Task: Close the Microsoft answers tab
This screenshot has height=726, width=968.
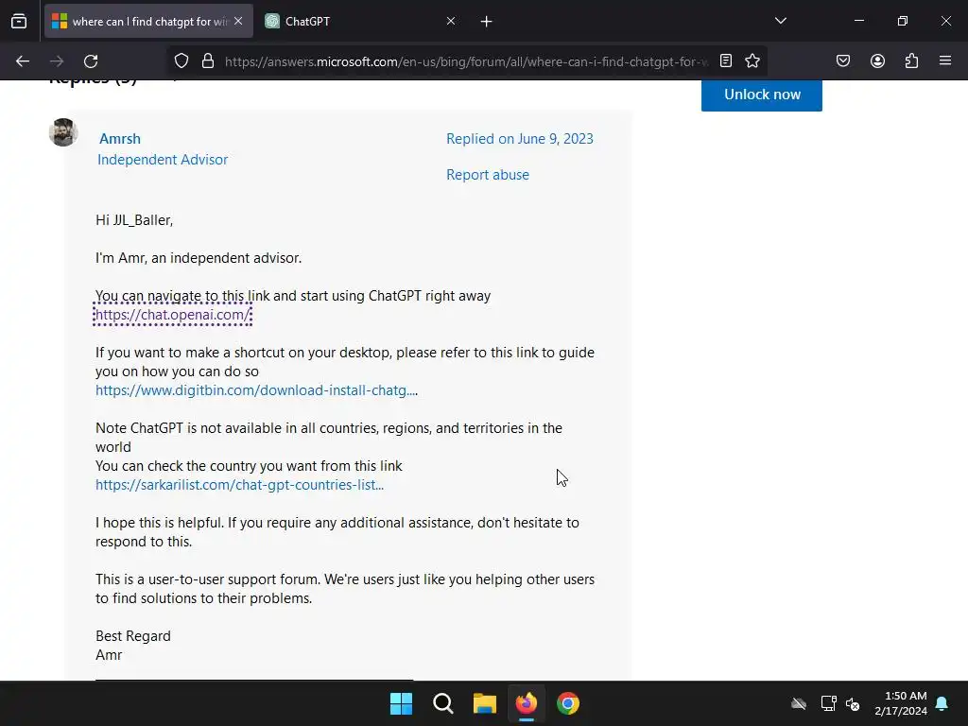Action: (x=238, y=21)
